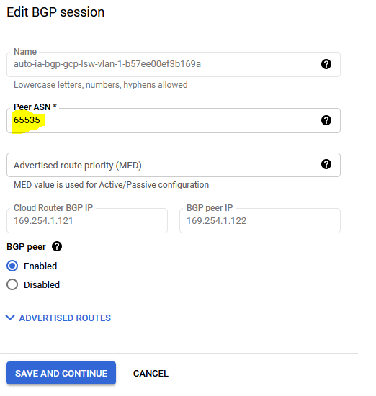Click the MED Active/Passive helper text
The height and width of the screenshot is (396, 376).
coord(111,185)
